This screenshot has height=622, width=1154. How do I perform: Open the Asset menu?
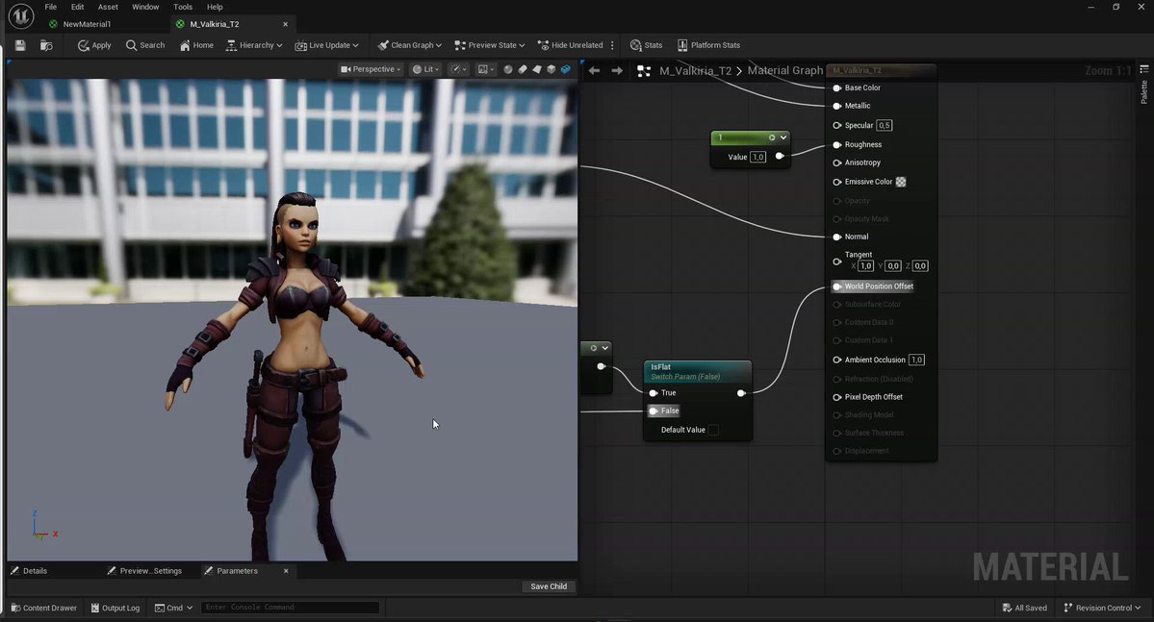(108, 7)
